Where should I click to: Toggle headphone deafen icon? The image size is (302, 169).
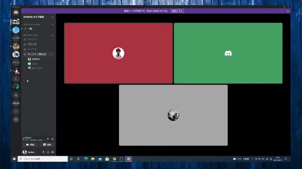[x=48, y=152]
